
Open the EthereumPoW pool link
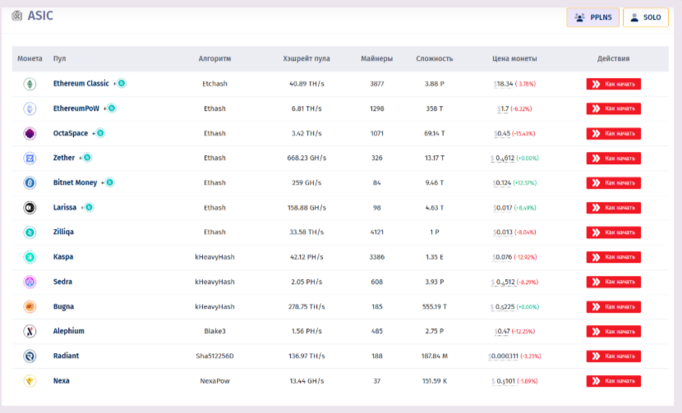click(76, 108)
